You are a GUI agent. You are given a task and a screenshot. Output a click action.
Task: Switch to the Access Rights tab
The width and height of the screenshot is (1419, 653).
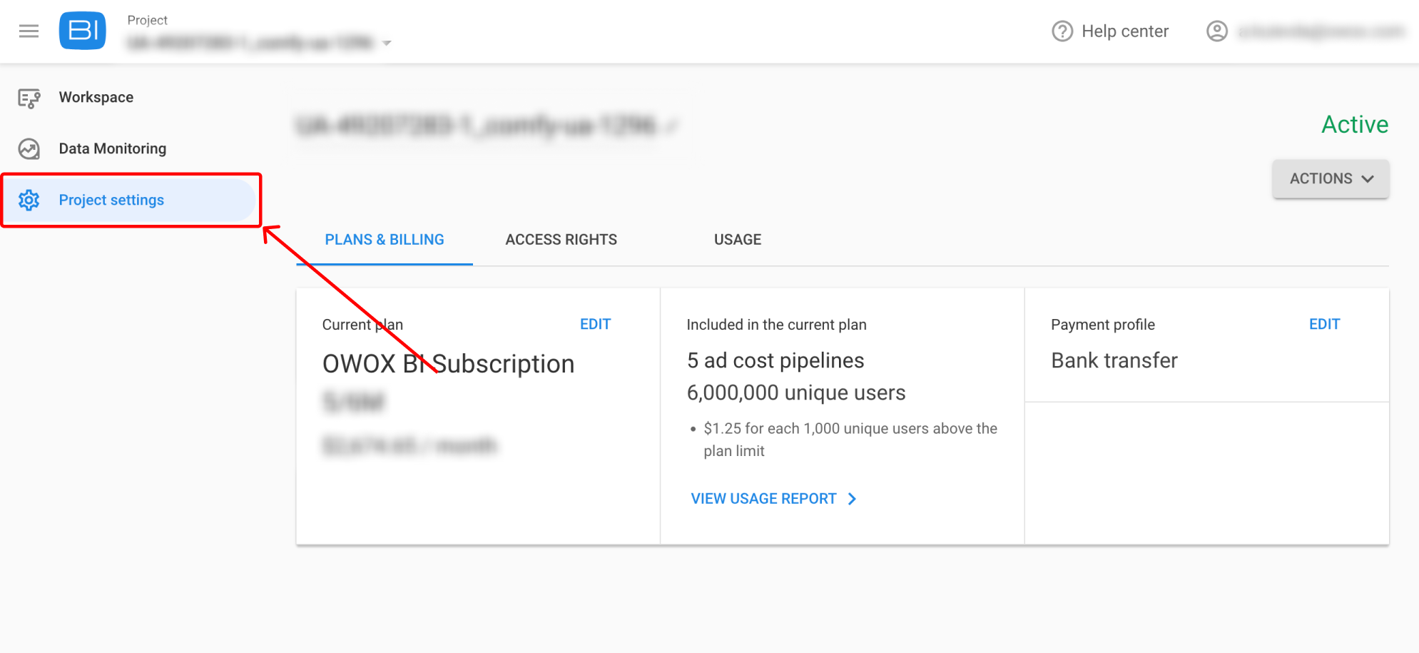(x=561, y=240)
